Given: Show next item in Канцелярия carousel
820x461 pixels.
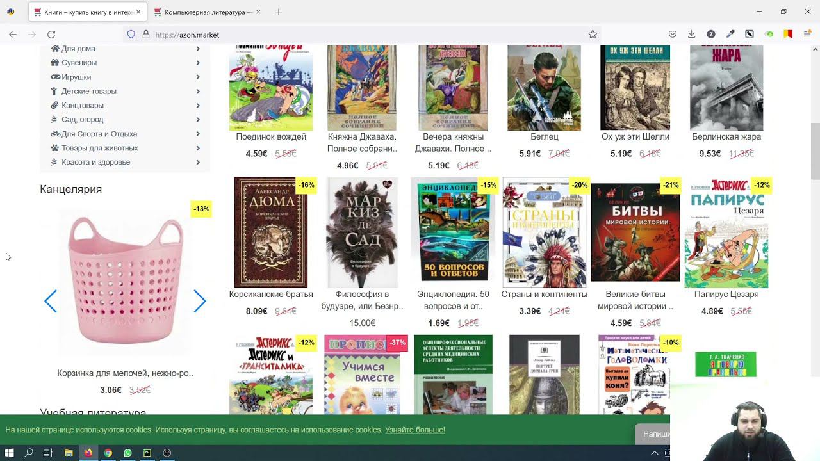Looking at the screenshot, I should click(200, 301).
